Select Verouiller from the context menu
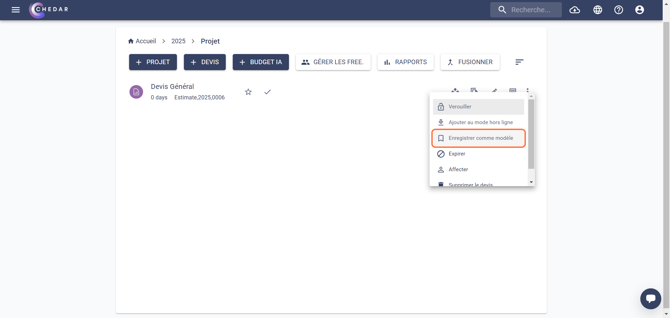 click(478, 107)
